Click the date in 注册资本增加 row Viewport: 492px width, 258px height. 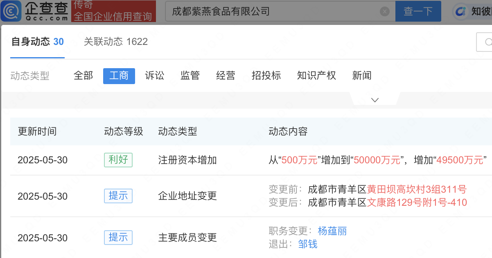43,160
